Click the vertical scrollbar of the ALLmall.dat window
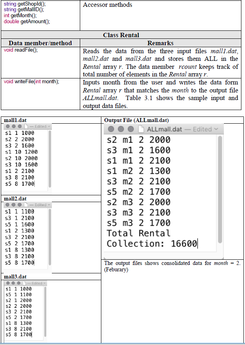 click(220, 189)
